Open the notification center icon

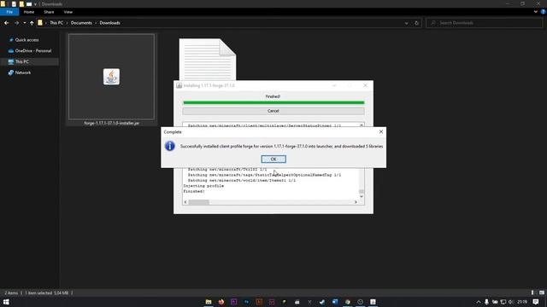536,302
